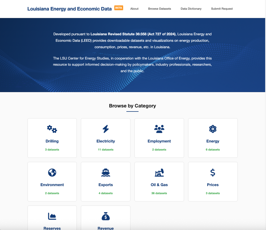Viewport: 266px width, 230px height.
Task: Click the Browse by Category heading
Action: (132, 106)
